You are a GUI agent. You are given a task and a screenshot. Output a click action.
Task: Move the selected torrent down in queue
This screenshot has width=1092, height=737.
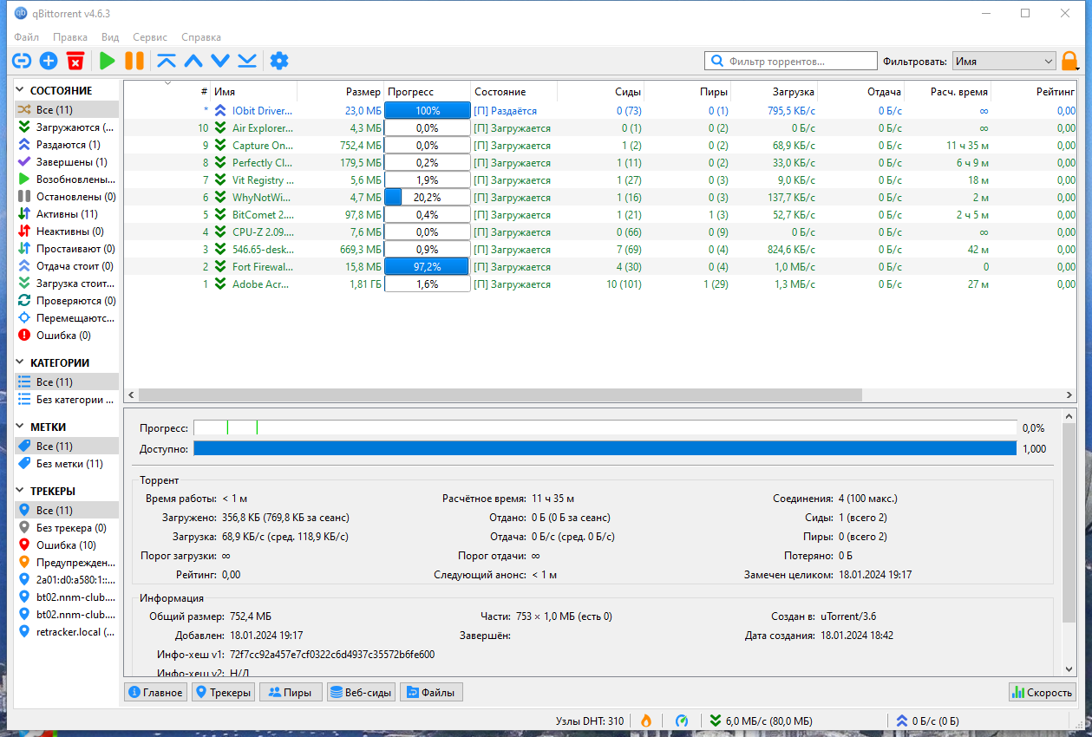(x=219, y=61)
